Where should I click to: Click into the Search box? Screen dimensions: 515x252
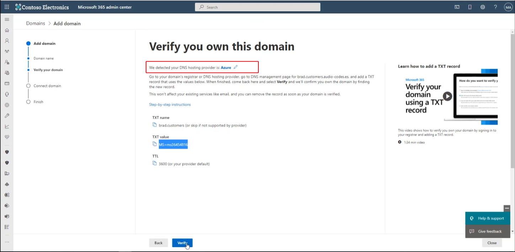[x=258, y=7]
